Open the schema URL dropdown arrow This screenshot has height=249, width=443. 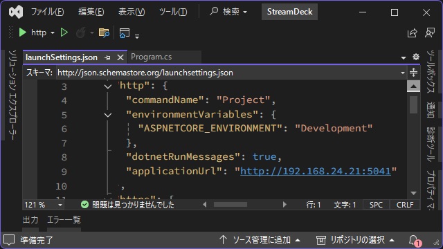click(x=403, y=73)
